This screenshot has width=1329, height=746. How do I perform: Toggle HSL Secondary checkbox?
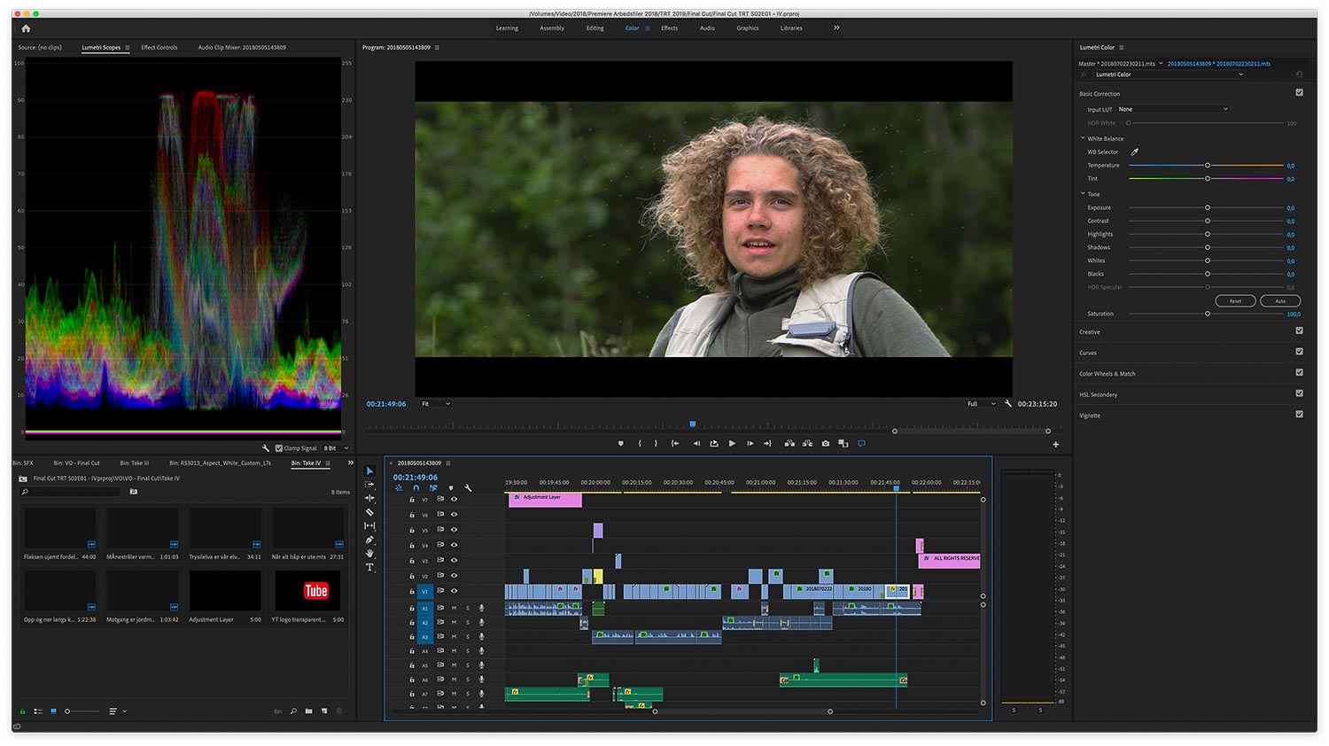click(1299, 393)
